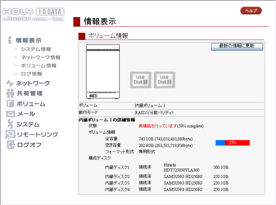276x205 pixels.
Task: Click the 構成ディスク label
Action: [x=100, y=158]
